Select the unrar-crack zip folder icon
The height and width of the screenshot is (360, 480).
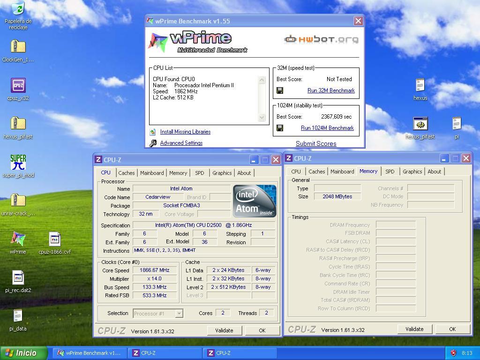pos(18,200)
